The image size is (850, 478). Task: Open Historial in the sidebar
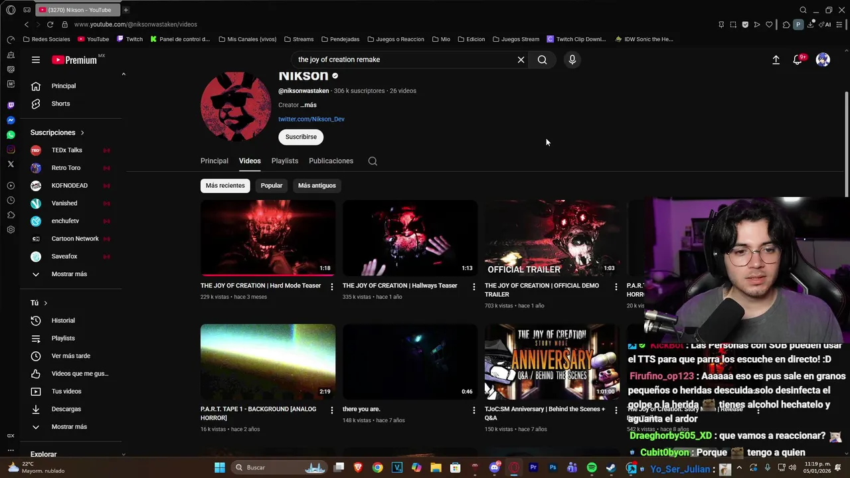tap(71, 321)
